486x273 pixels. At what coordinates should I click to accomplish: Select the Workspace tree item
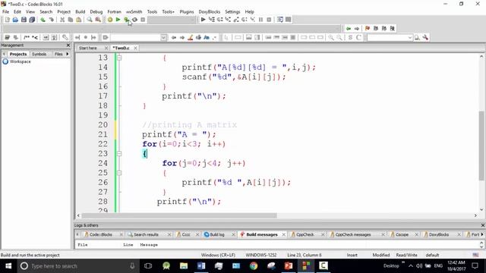pos(20,61)
